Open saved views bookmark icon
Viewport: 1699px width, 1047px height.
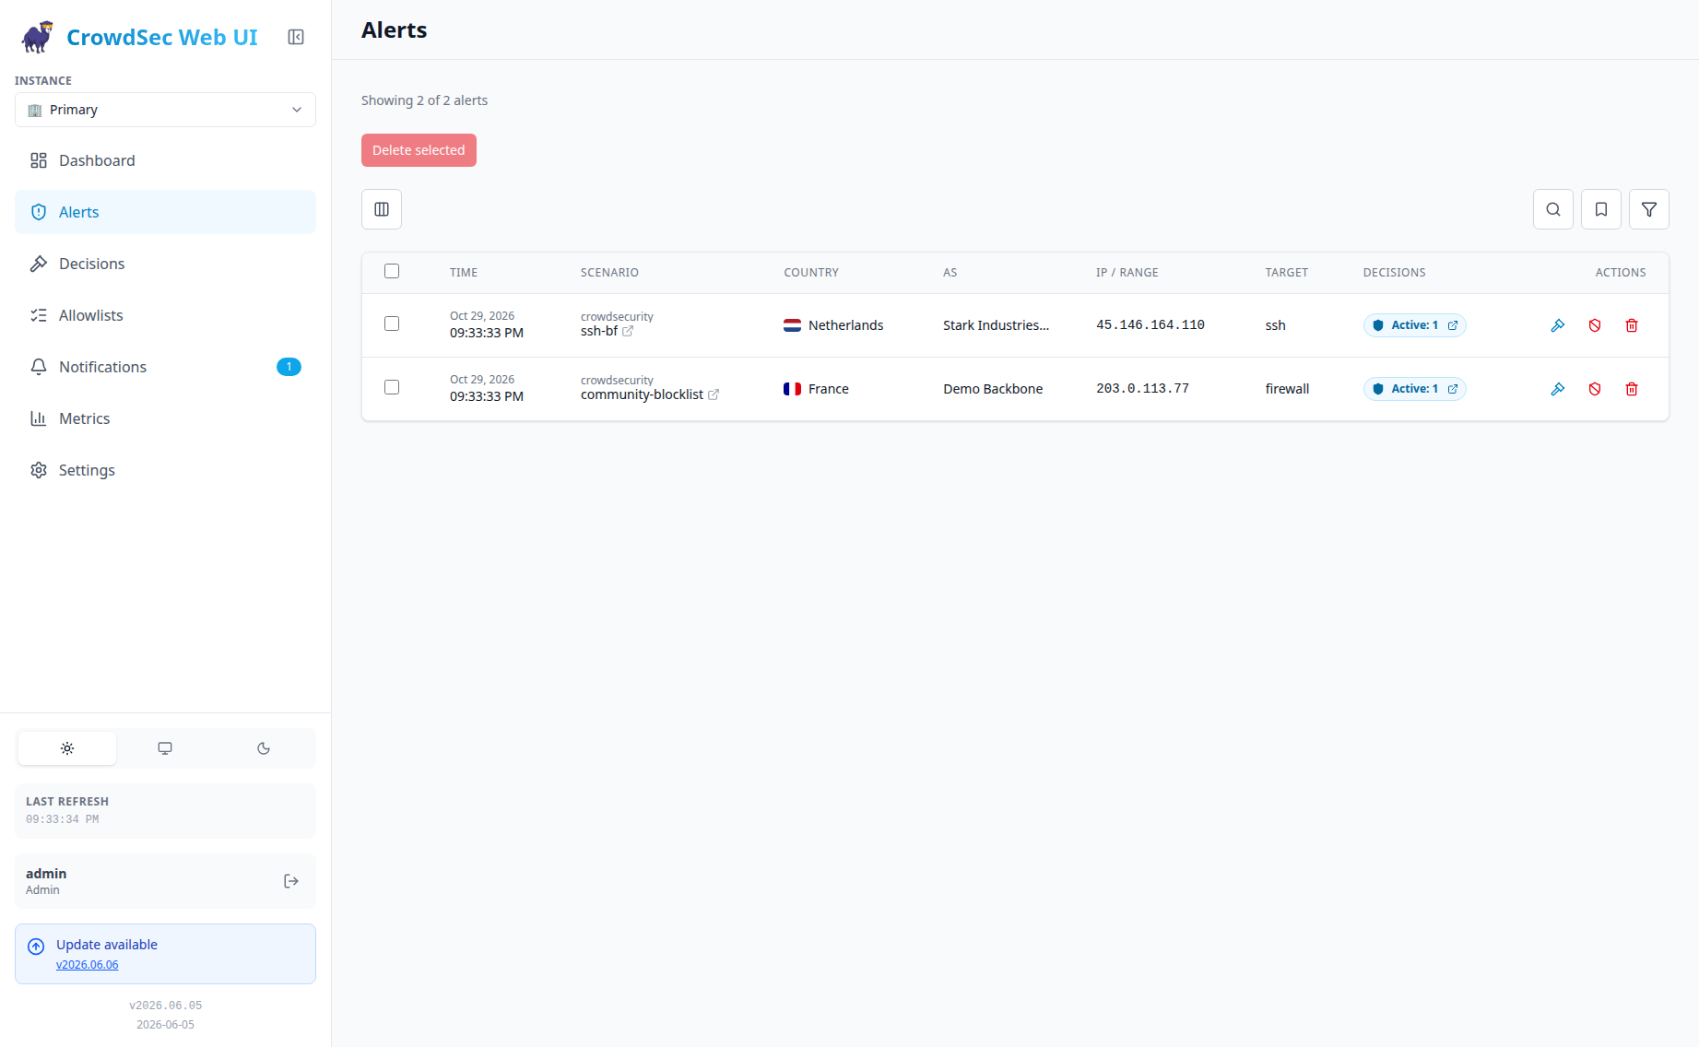click(1601, 209)
